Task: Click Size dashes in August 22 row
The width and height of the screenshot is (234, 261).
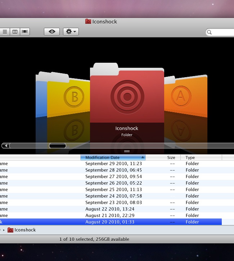Action: pos(172,209)
